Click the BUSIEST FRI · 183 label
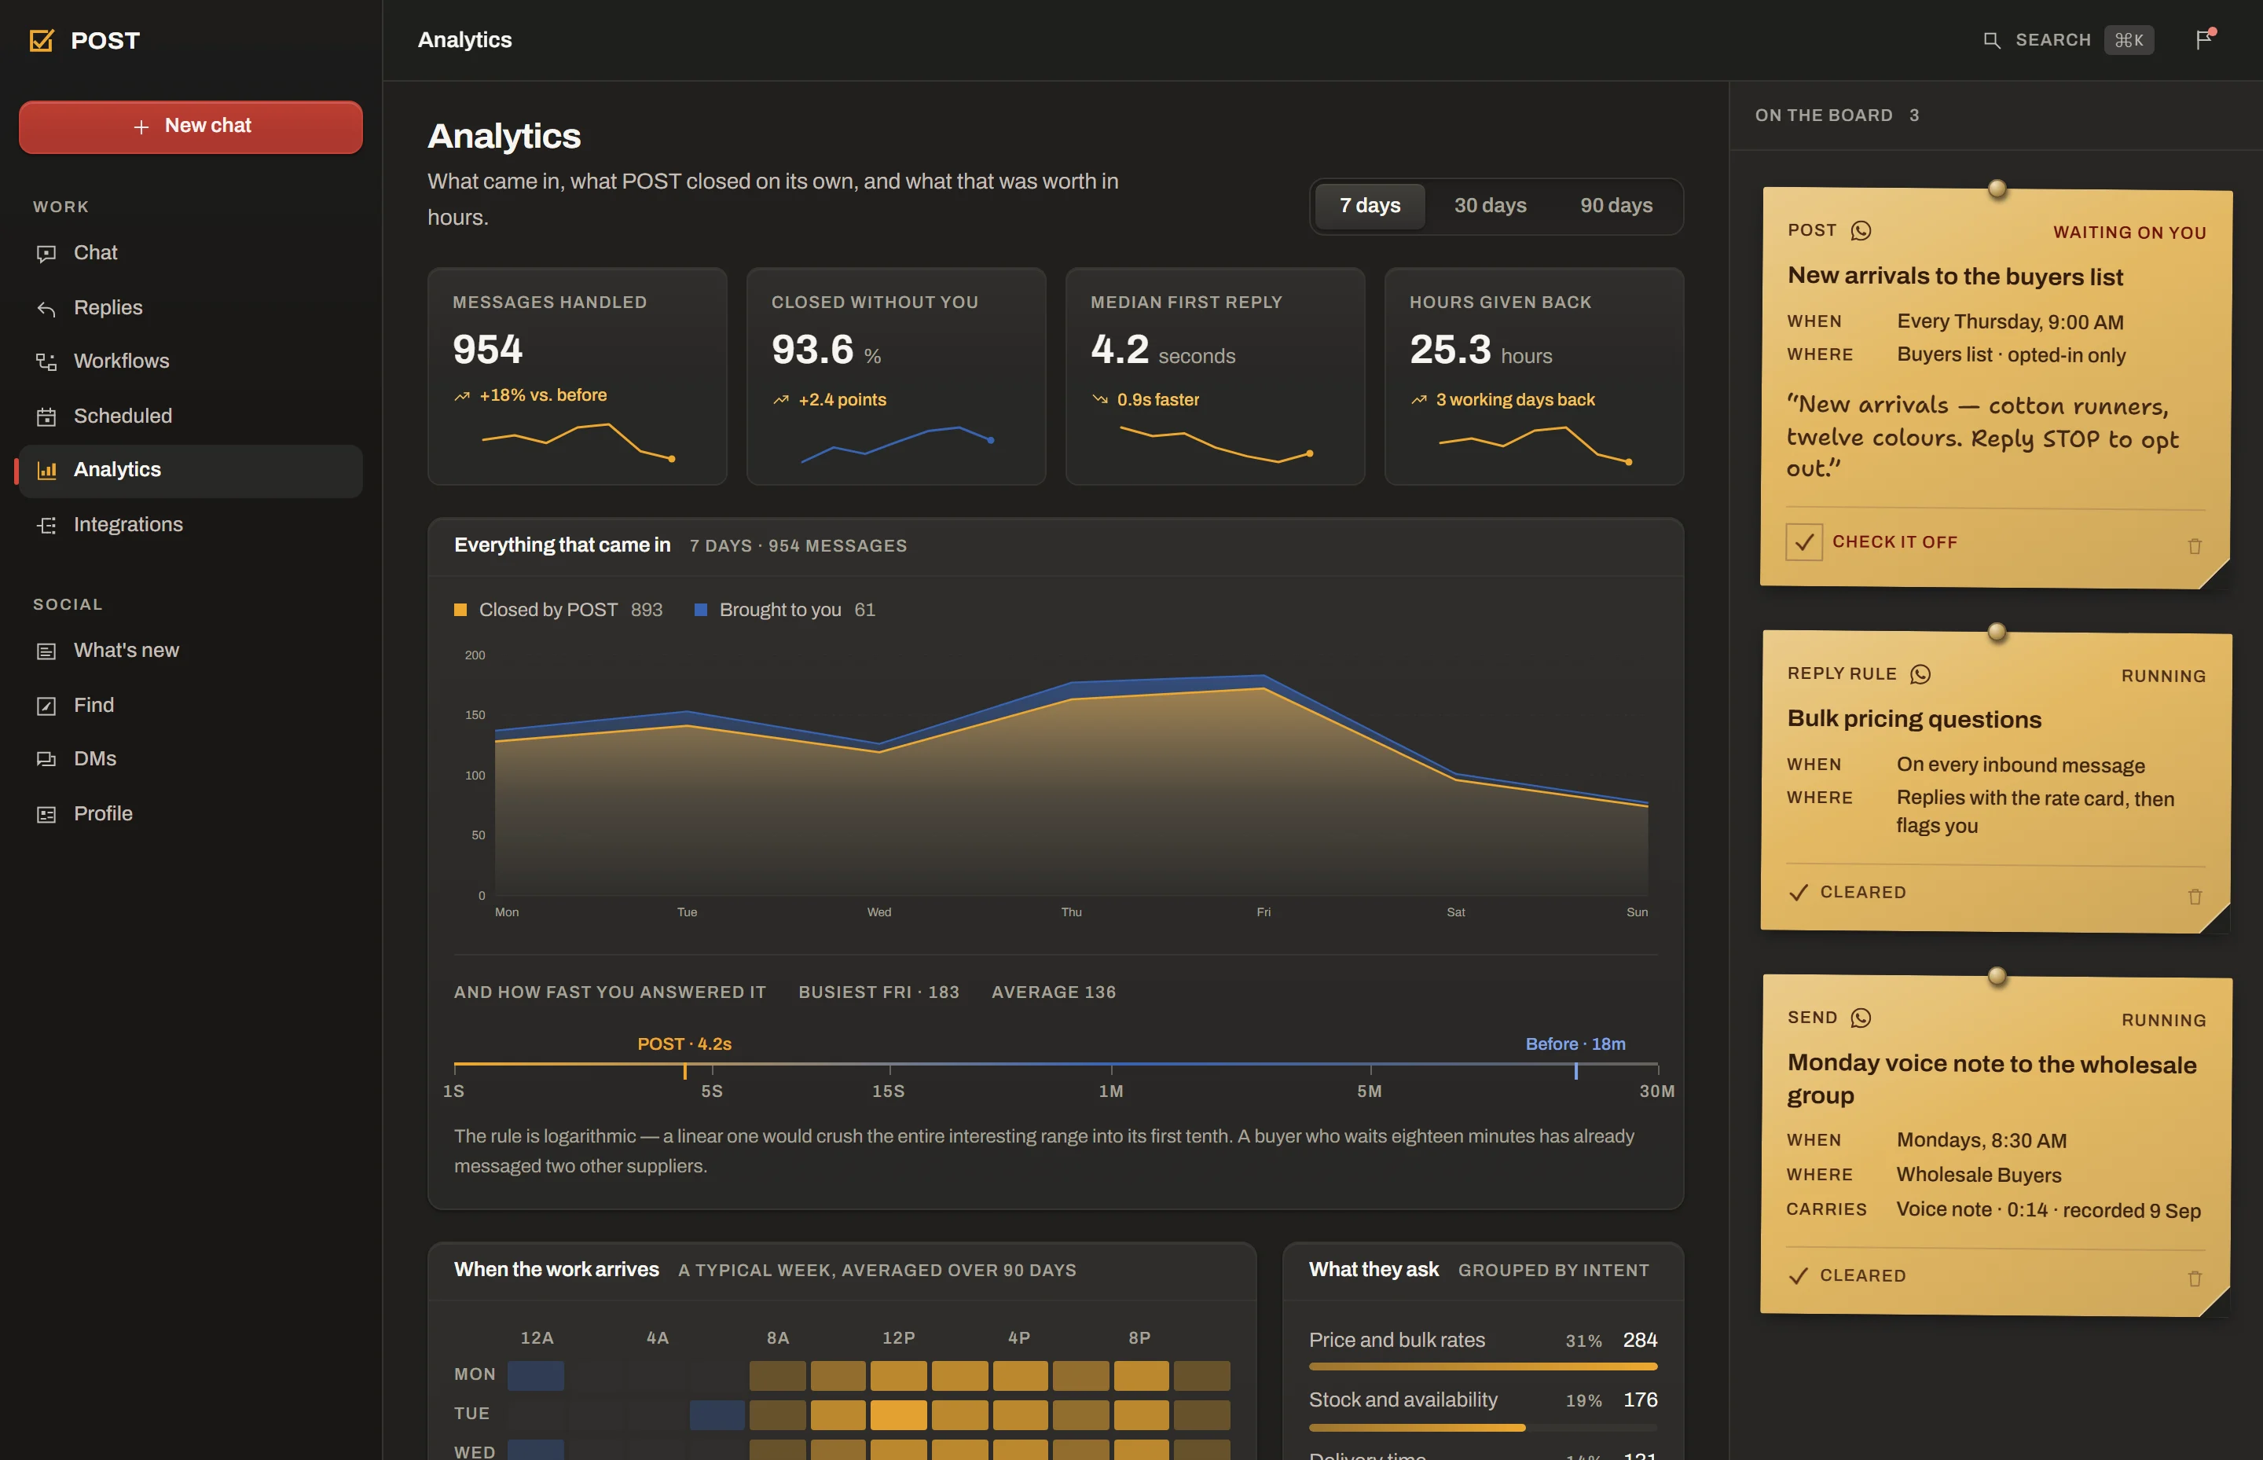2263x1460 pixels. 878,992
